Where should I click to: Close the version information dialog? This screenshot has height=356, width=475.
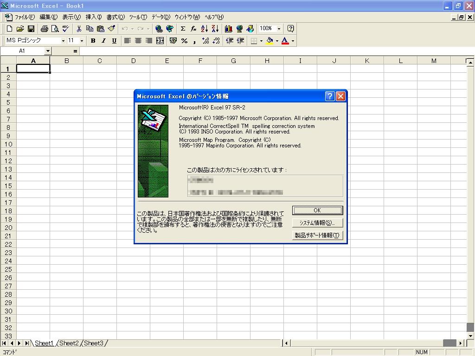340,96
